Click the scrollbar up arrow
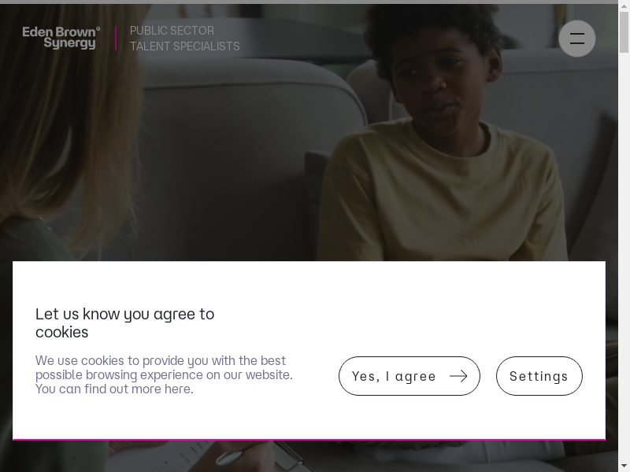 624,6
